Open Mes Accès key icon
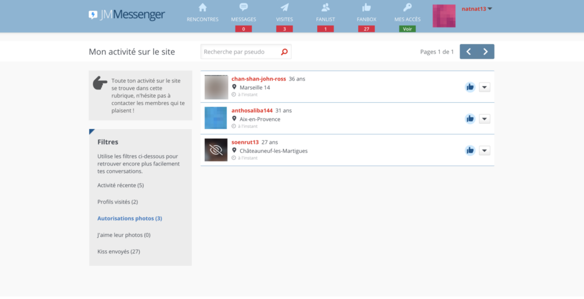Screen dimensions: 584x299 (x=407, y=7)
